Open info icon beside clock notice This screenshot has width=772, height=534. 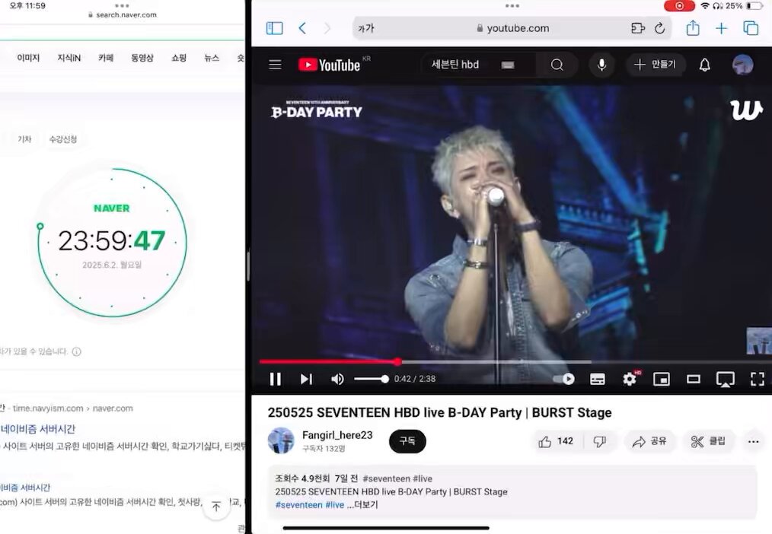tap(77, 351)
